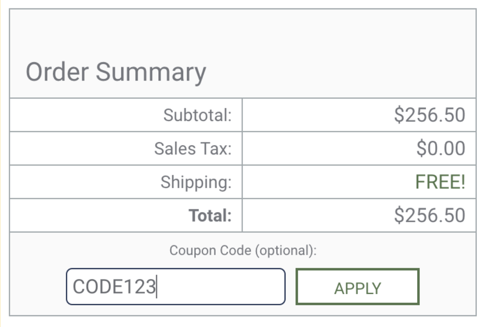
Task: Click the Order Summary heading
Action: coord(116,72)
